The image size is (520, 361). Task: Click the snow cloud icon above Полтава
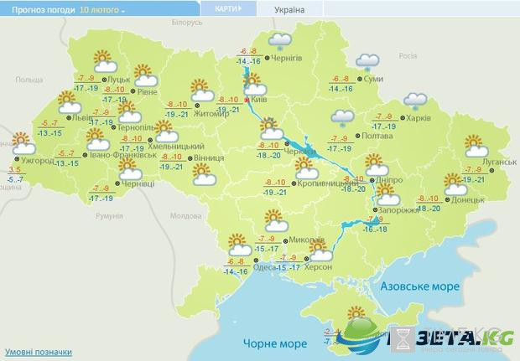coord(342,119)
